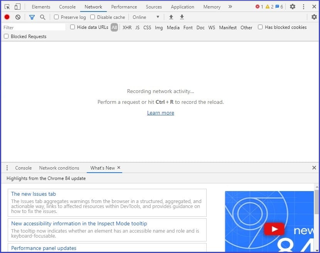
Task: Filter requests by Doc
Action: [x=200, y=27]
